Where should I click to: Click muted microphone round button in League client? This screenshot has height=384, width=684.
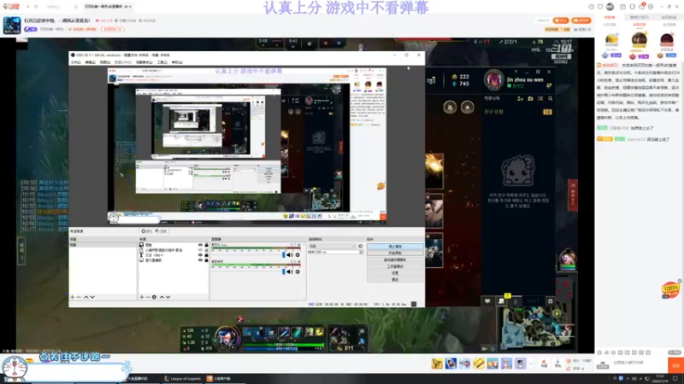tap(450, 108)
